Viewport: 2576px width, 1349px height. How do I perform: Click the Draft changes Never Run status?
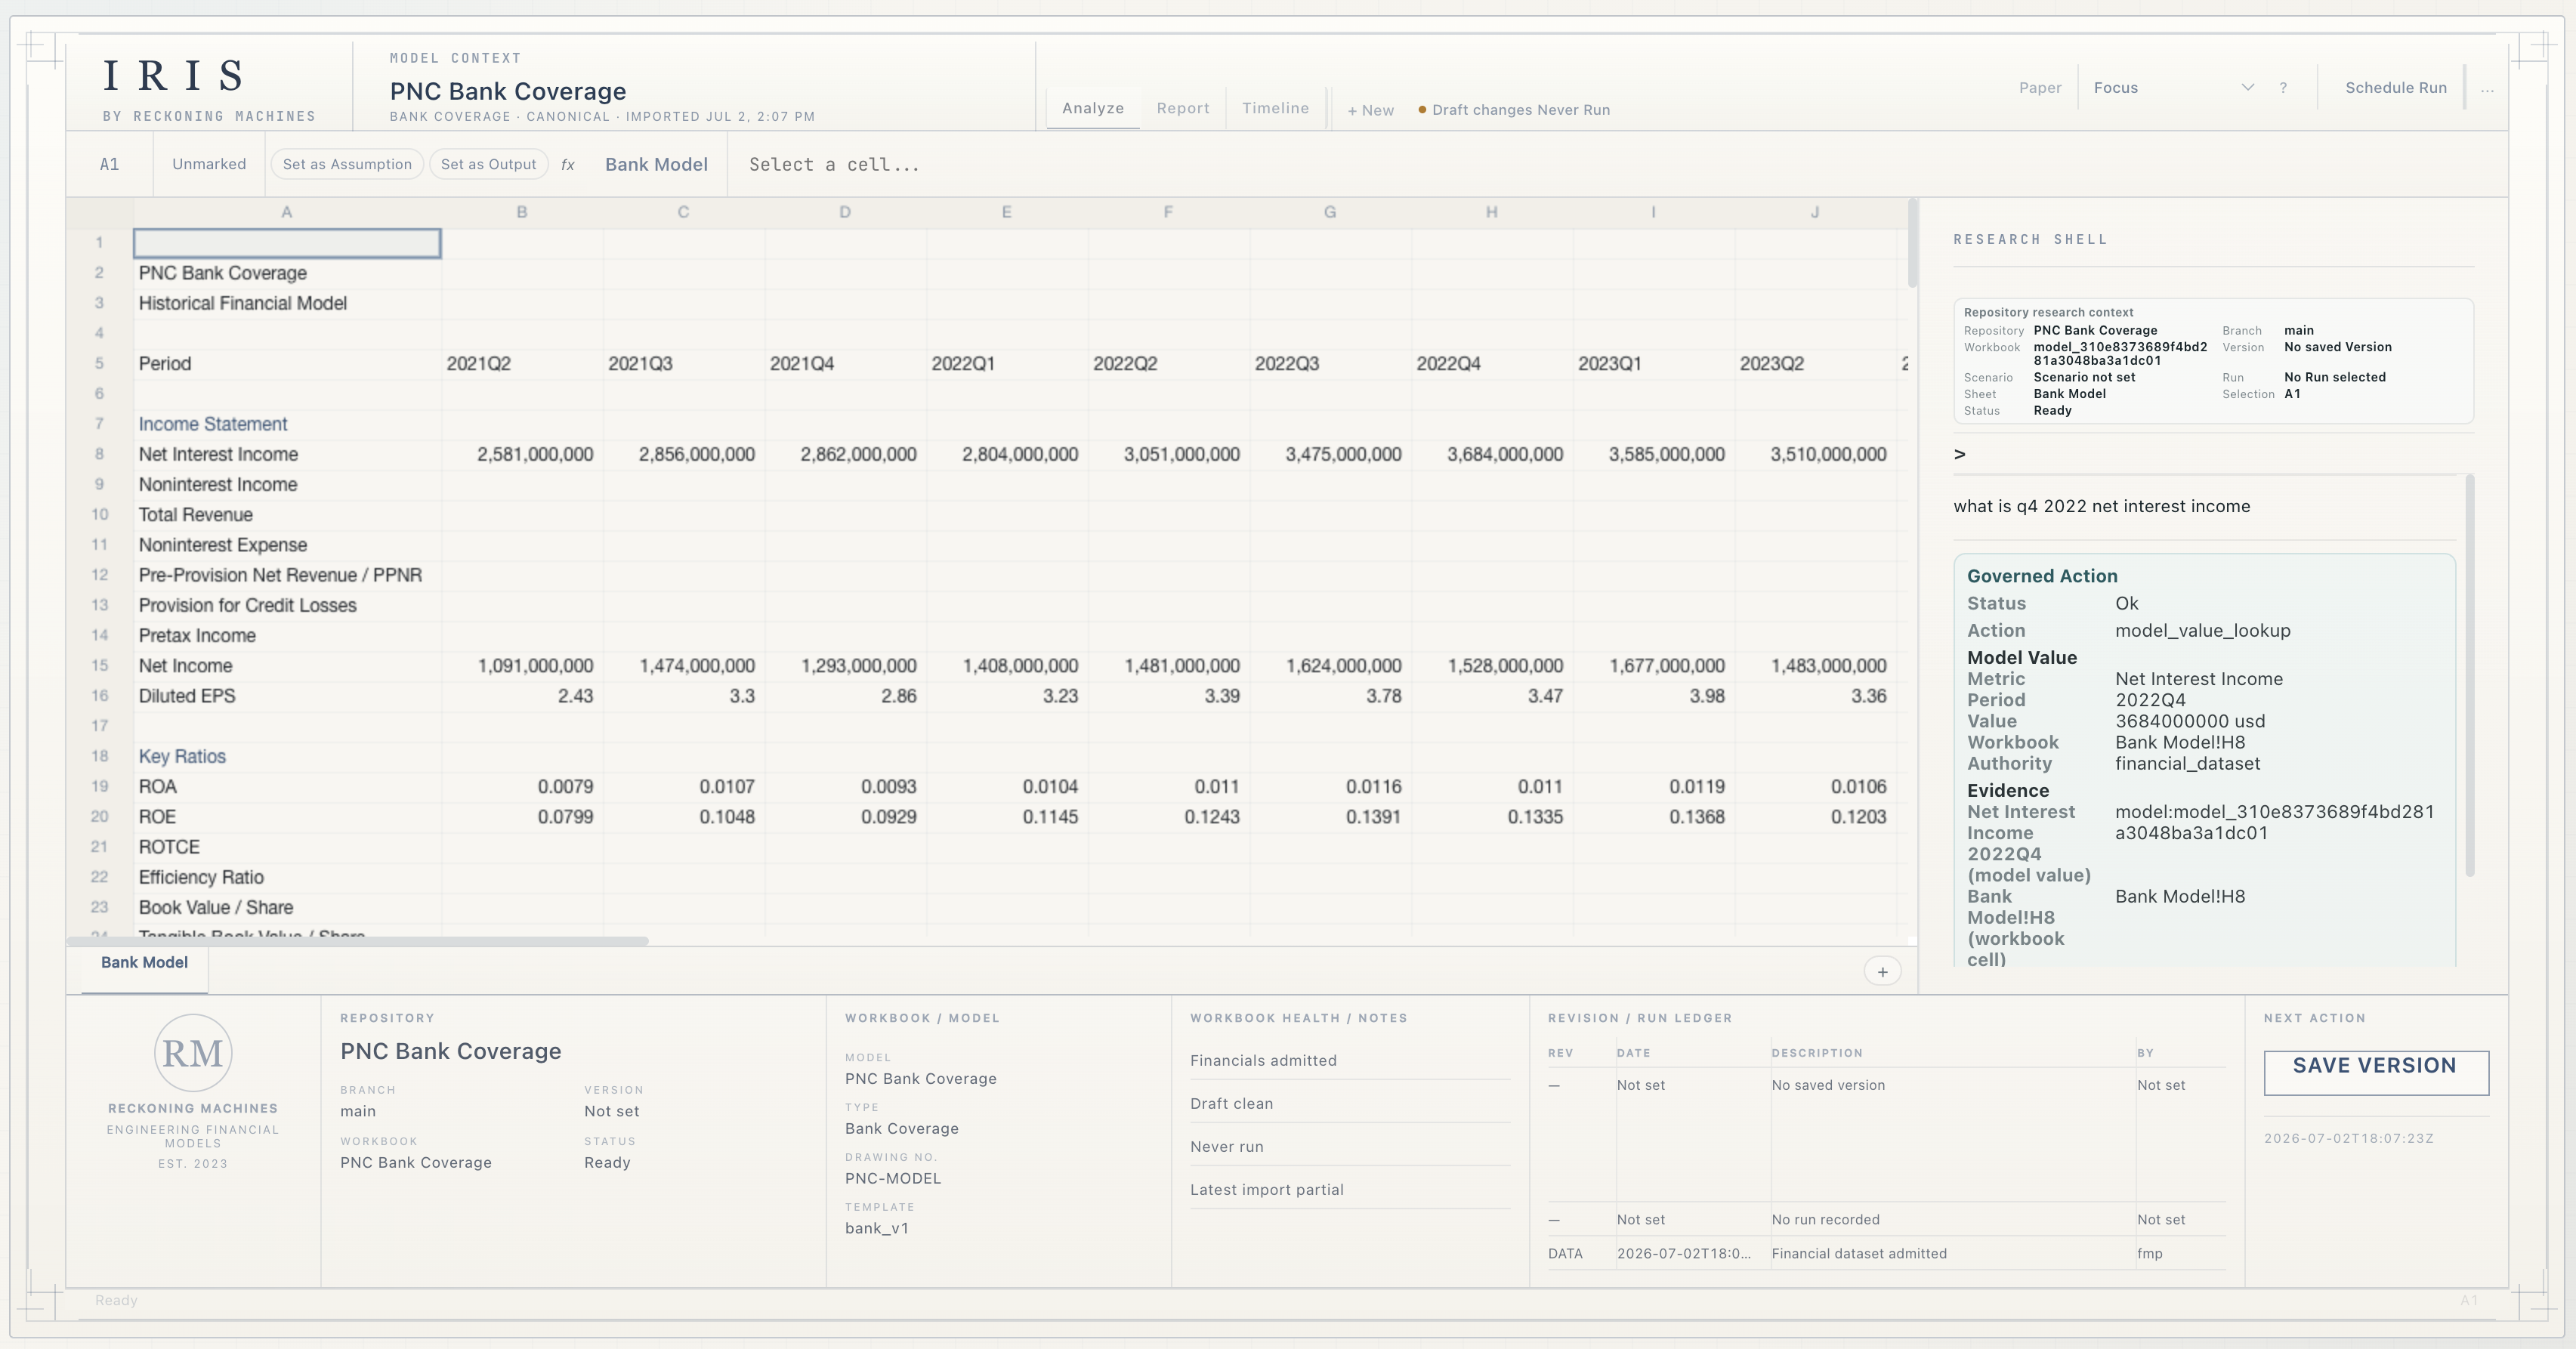(x=1513, y=110)
